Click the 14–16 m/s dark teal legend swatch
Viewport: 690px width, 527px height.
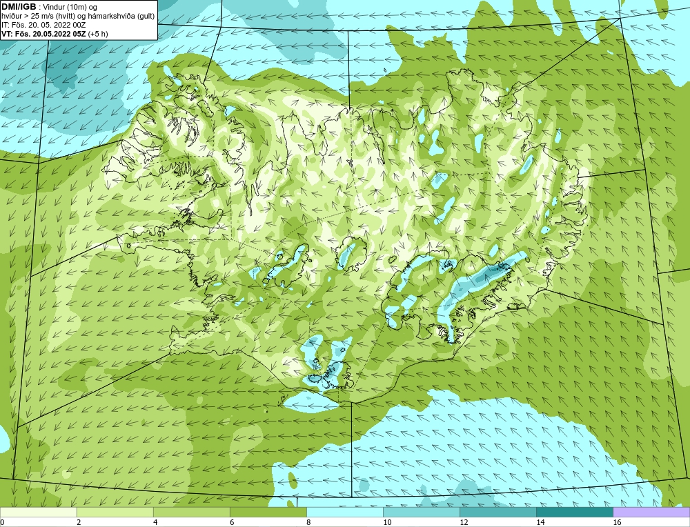coord(574,512)
